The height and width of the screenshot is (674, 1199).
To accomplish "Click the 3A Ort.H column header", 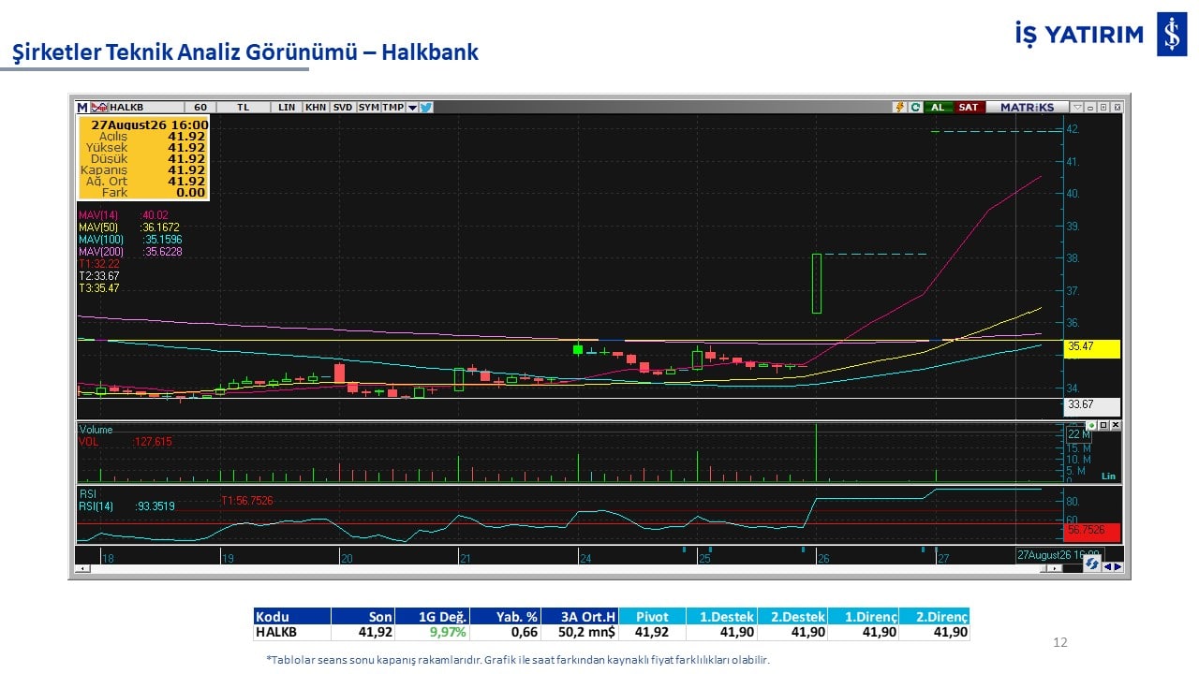I will coord(580,617).
